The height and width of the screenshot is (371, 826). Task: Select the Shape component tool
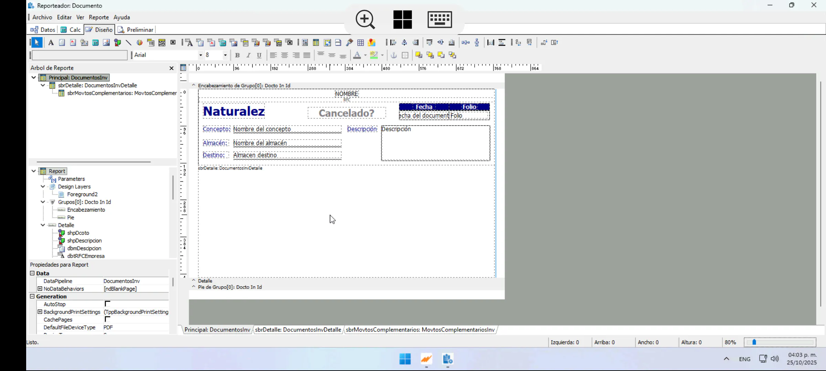(x=117, y=43)
